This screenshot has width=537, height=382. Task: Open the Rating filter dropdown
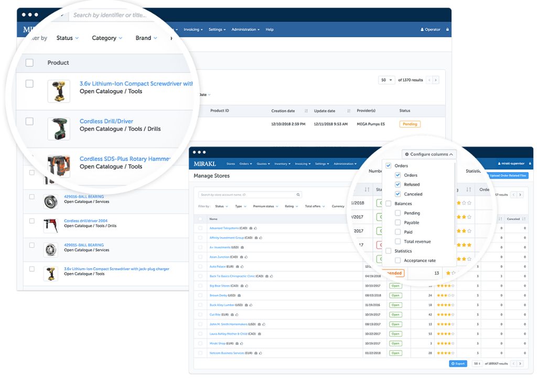(292, 206)
